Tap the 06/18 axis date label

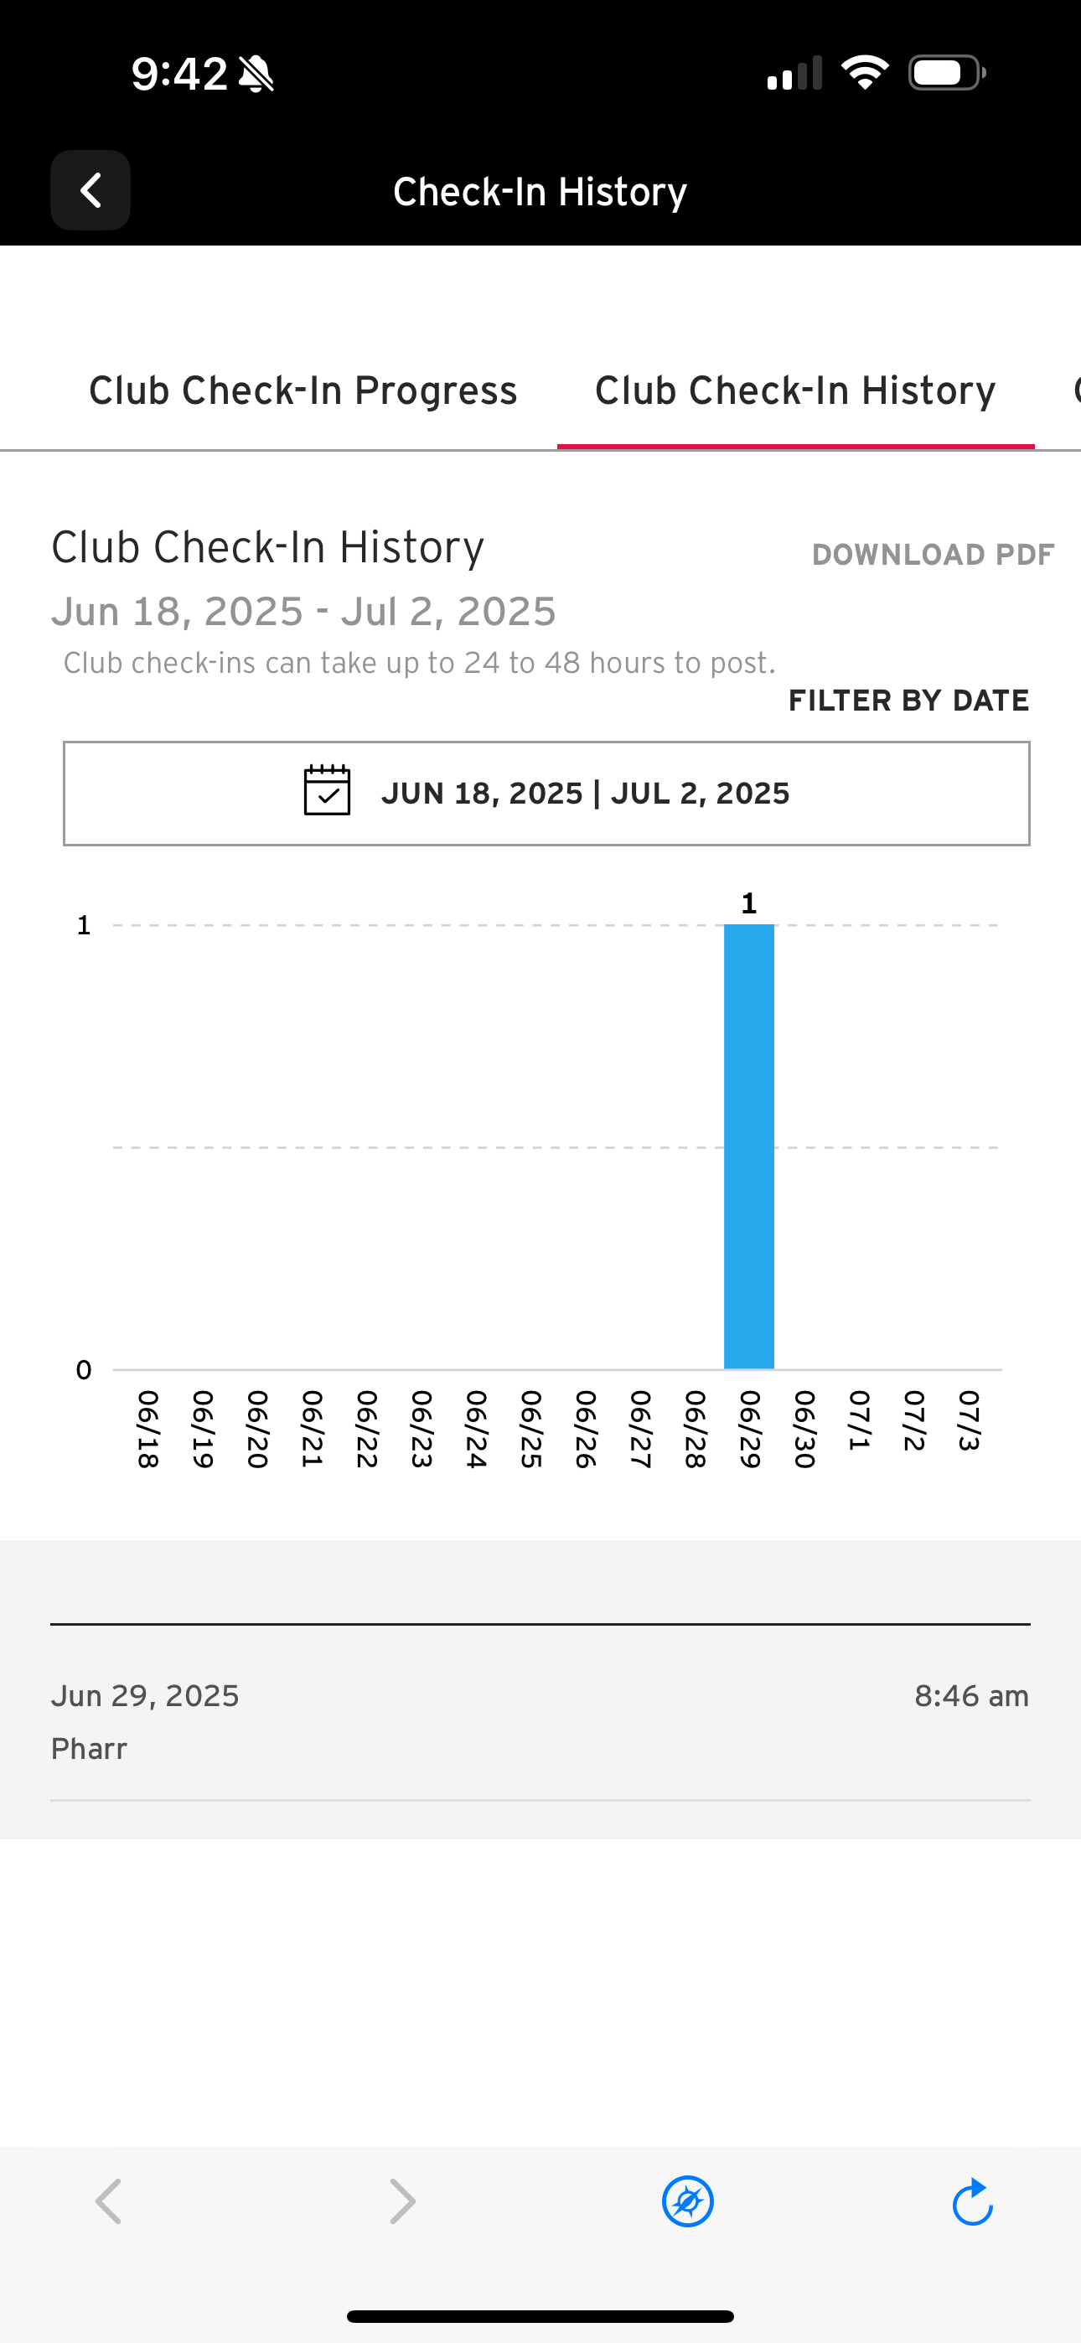(x=147, y=1429)
